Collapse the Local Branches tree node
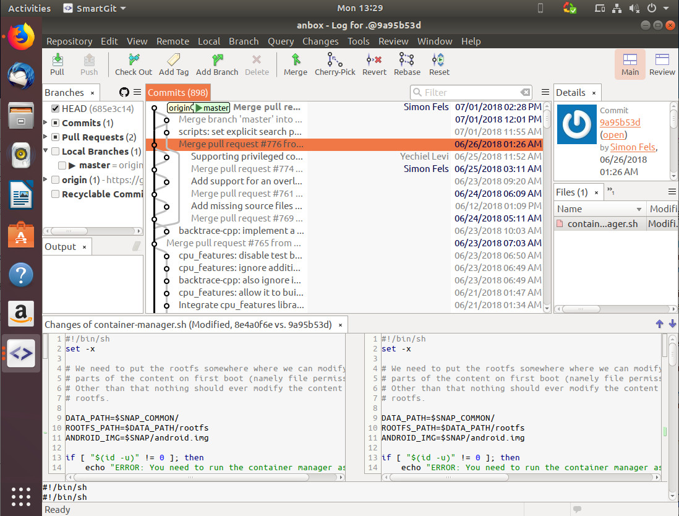The height and width of the screenshot is (516, 679). [x=45, y=151]
